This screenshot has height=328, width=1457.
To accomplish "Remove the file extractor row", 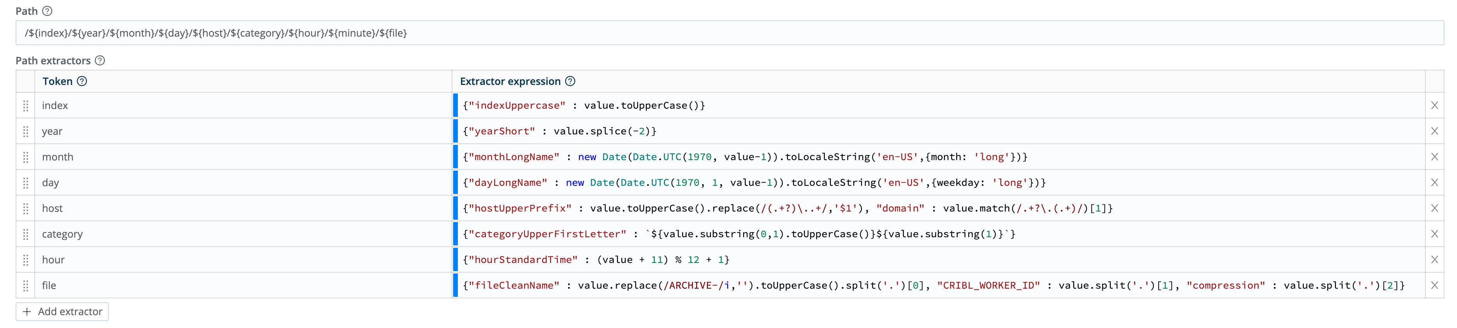I will [1434, 285].
